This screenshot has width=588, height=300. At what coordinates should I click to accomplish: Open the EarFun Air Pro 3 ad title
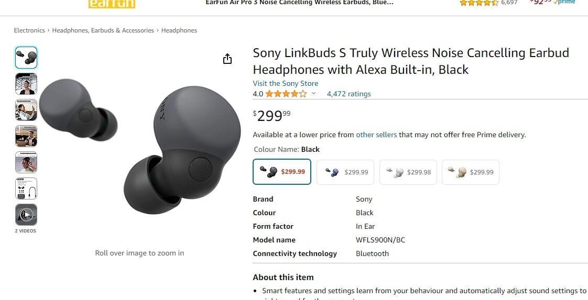pyautogui.click(x=299, y=3)
